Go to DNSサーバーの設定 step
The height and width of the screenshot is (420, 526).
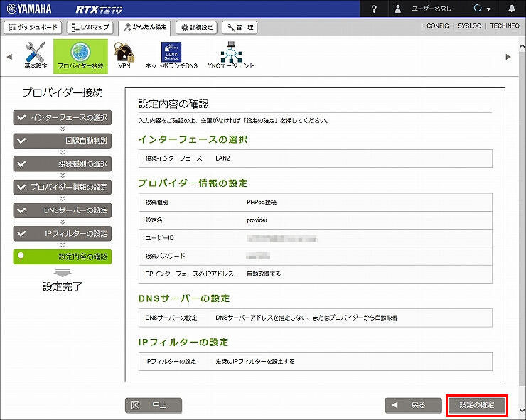click(x=63, y=210)
